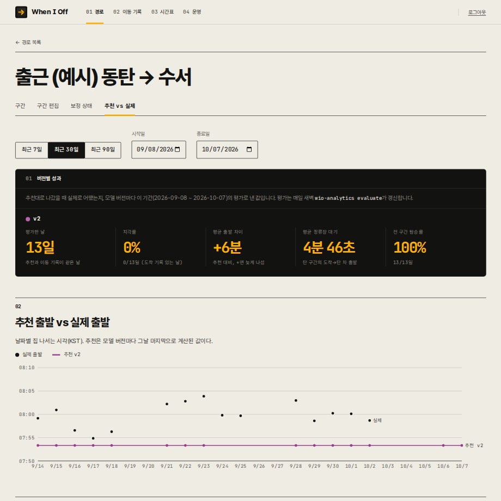Click the v2 purple version dot

click(x=28, y=219)
